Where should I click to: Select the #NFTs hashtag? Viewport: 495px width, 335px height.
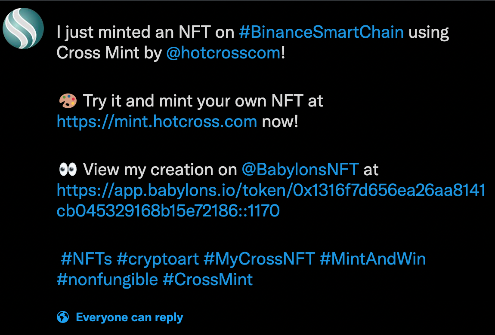(x=86, y=259)
